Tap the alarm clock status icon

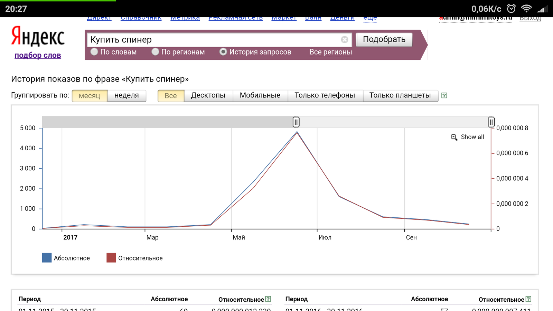click(511, 9)
